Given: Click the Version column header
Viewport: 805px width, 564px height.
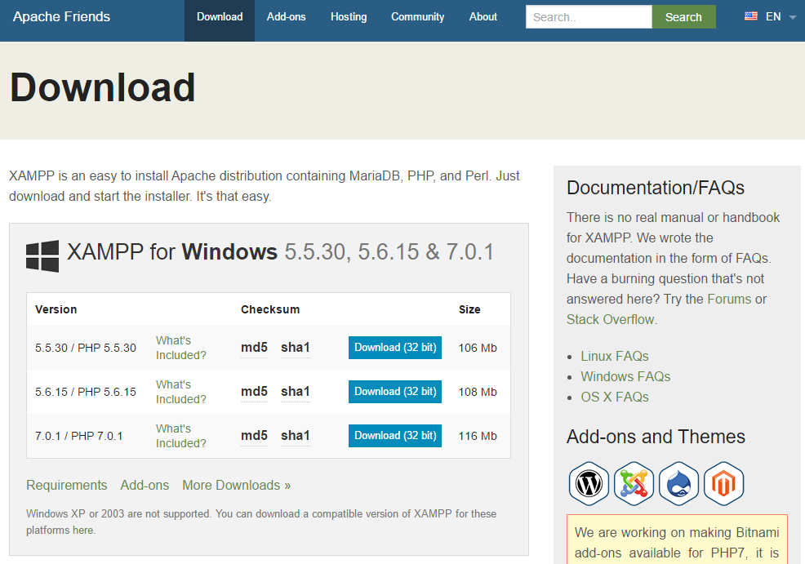Looking at the screenshot, I should (x=56, y=309).
